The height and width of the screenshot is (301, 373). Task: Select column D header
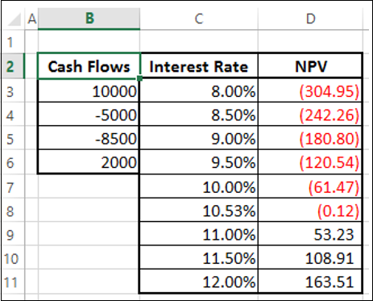click(310, 19)
